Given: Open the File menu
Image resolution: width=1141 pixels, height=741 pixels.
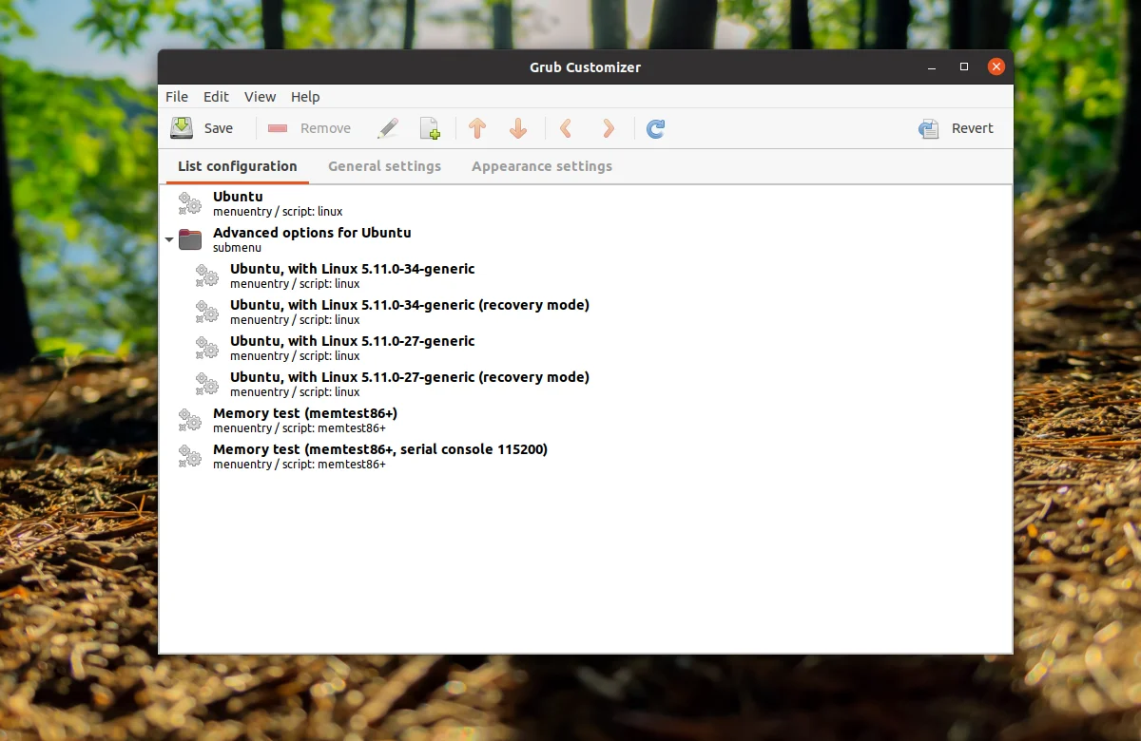Looking at the screenshot, I should pyautogui.click(x=177, y=97).
